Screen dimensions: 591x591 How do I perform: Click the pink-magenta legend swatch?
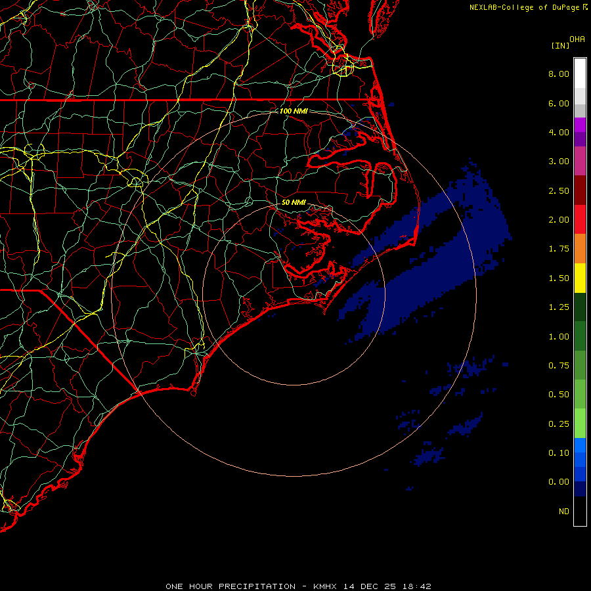tap(580, 161)
